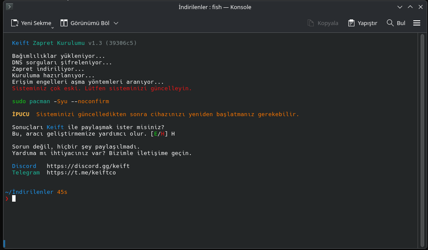Close the Konsole window

tap(421, 7)
